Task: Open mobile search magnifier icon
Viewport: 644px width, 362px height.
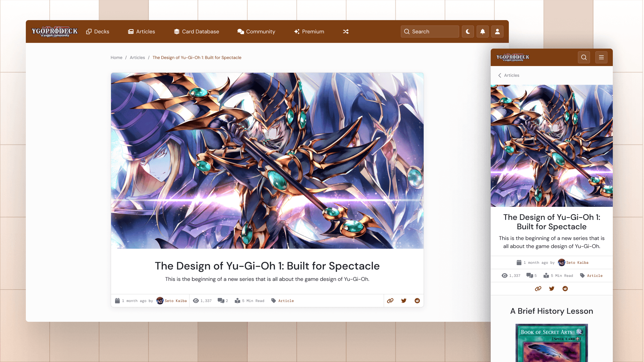Action: (x=584, y=57)
